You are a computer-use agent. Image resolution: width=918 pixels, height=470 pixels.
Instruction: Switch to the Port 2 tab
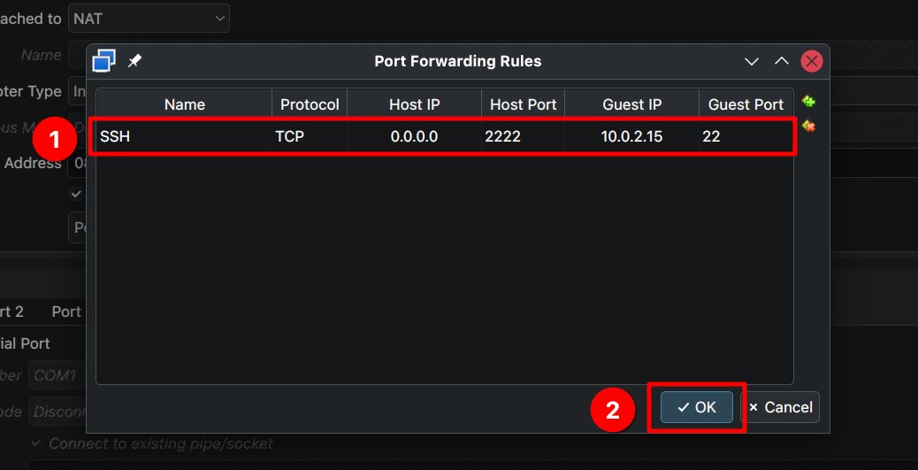point(11,312)
